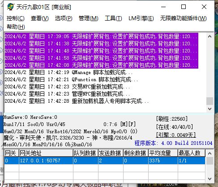
Task: Click log panel scroll down arrow
Action: (x=209, y=109)
